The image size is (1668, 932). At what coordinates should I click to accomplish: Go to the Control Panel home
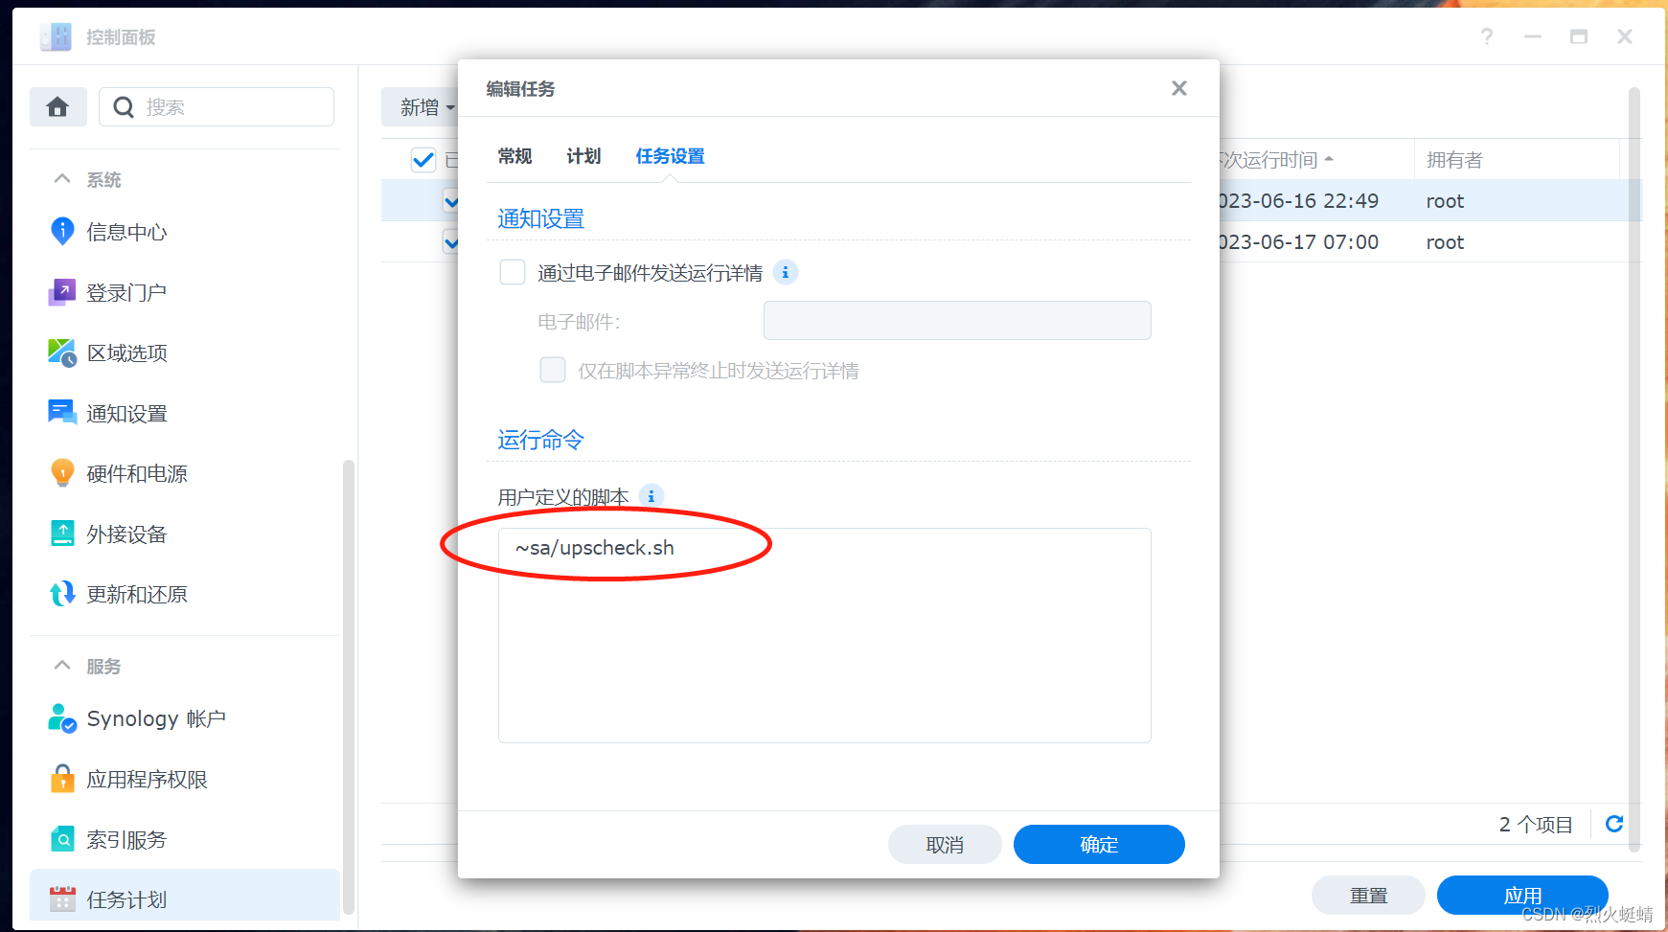tap(58, 106)
